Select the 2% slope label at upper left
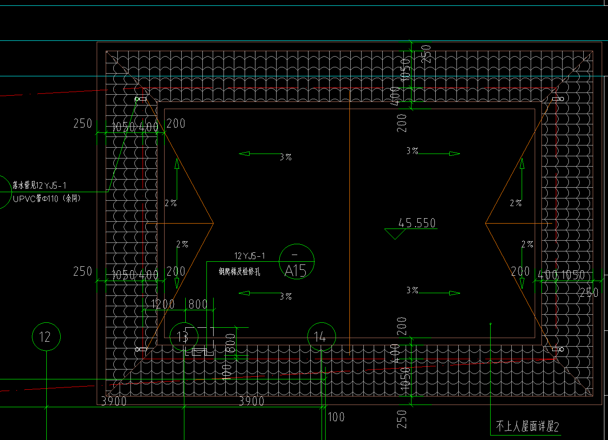Image resolution: width=608 pixels, height=440 pixels. point(171,203)
